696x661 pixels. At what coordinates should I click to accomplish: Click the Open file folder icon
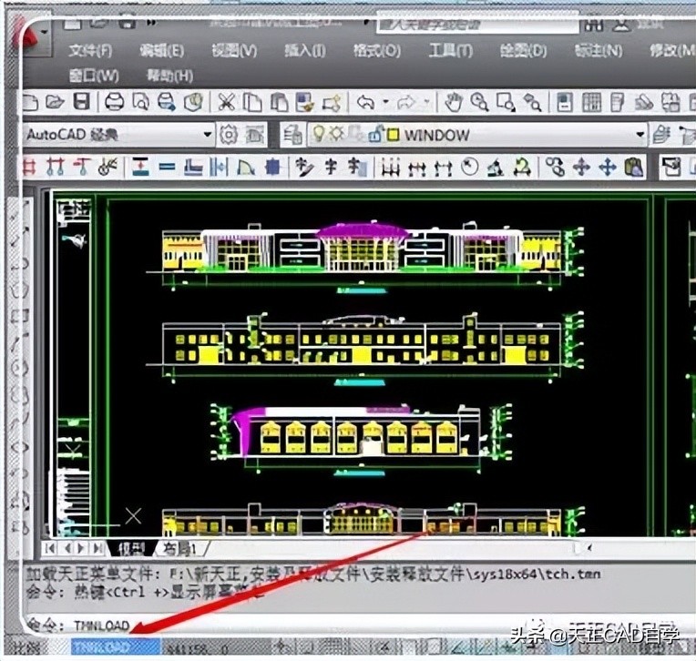click(56, 102)
